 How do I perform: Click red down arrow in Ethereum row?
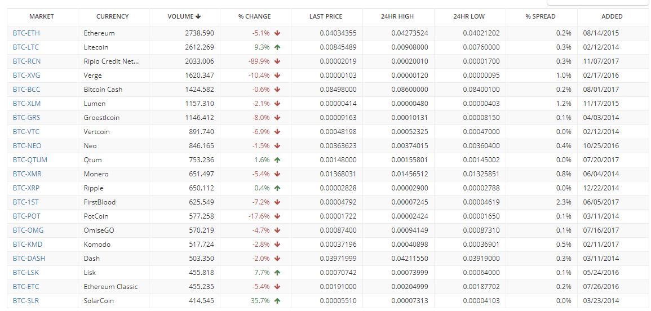(x=277, y=33)
